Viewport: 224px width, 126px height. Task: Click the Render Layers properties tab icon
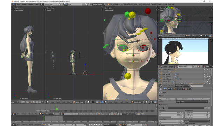pos(167,89)
